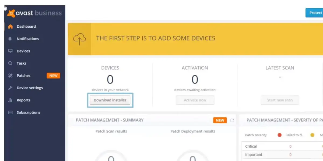Click the cloud upload icon in banner
The height and width of the screenshot is (161, 323).
point(79,39)
